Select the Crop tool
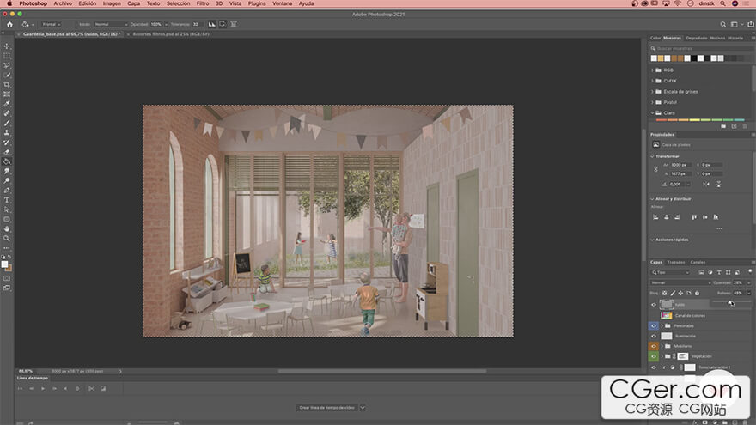Image resolution: width=756 pixels, height=425 pixels. [x=7, y=84]
